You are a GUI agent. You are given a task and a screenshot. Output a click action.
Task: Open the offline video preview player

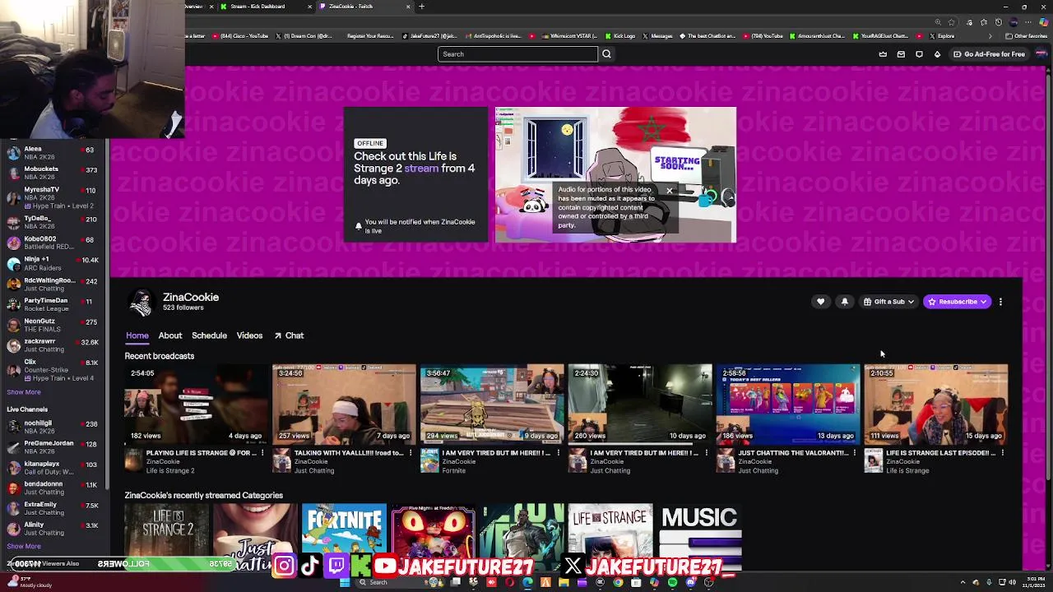click(615, 175)
